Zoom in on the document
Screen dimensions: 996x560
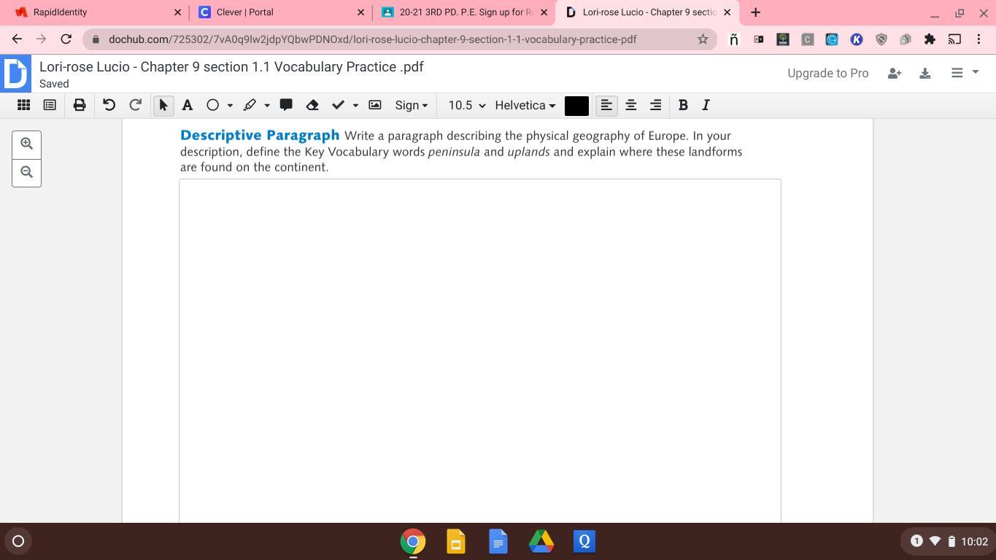(26, 144)
